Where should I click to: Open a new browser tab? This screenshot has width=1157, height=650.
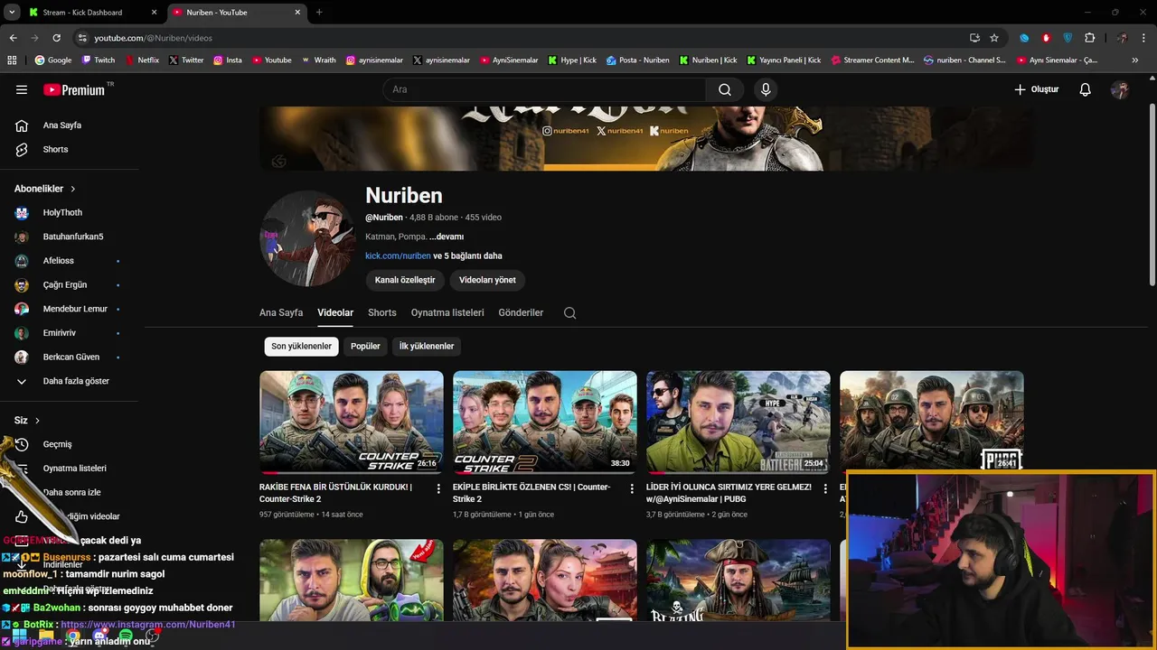[319, 13]
